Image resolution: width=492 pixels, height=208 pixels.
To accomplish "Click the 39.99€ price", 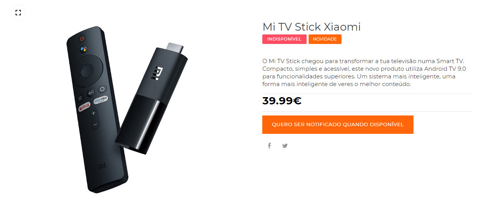I will 282,101.
